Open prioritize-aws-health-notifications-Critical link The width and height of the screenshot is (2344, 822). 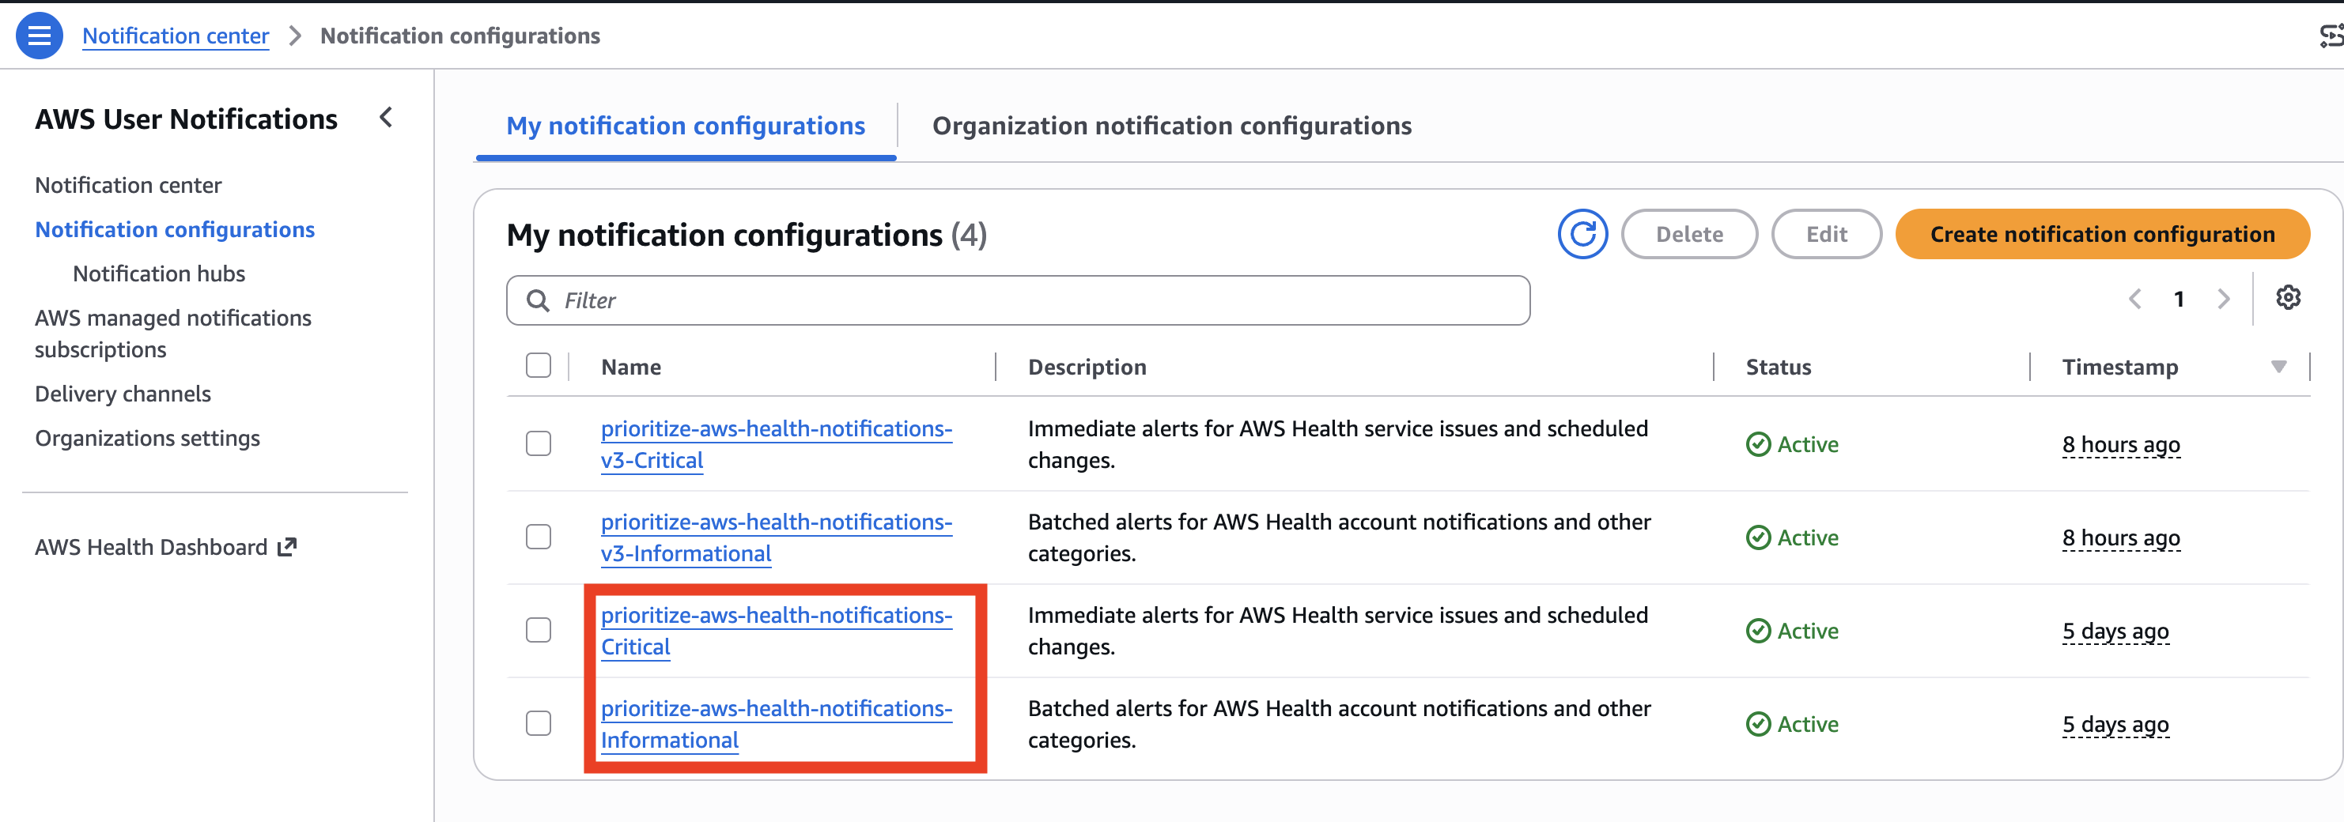point(776,631)
